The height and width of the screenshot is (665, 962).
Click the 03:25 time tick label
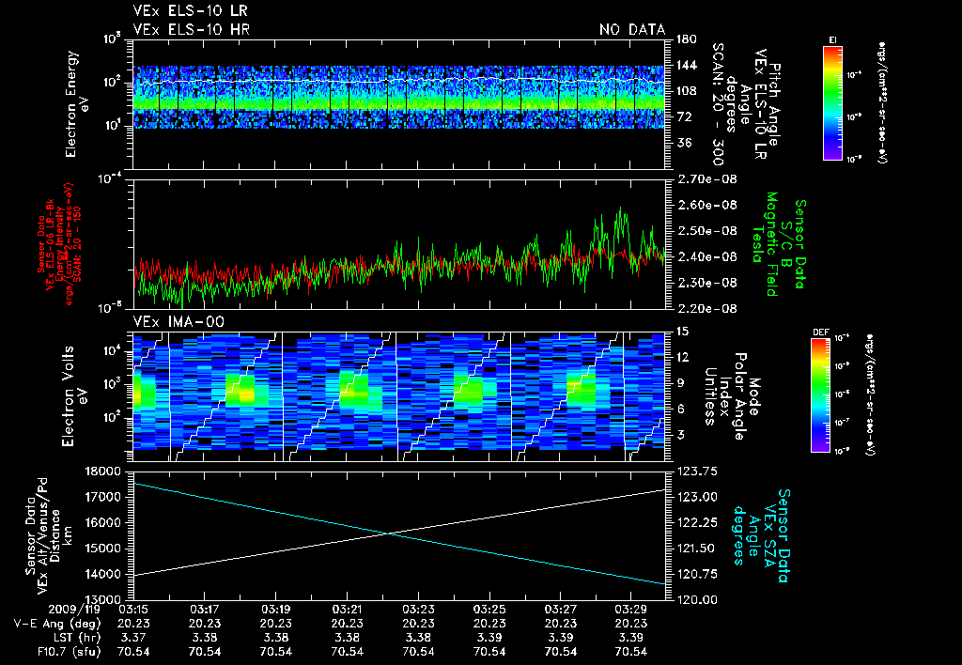click(489, 610)
